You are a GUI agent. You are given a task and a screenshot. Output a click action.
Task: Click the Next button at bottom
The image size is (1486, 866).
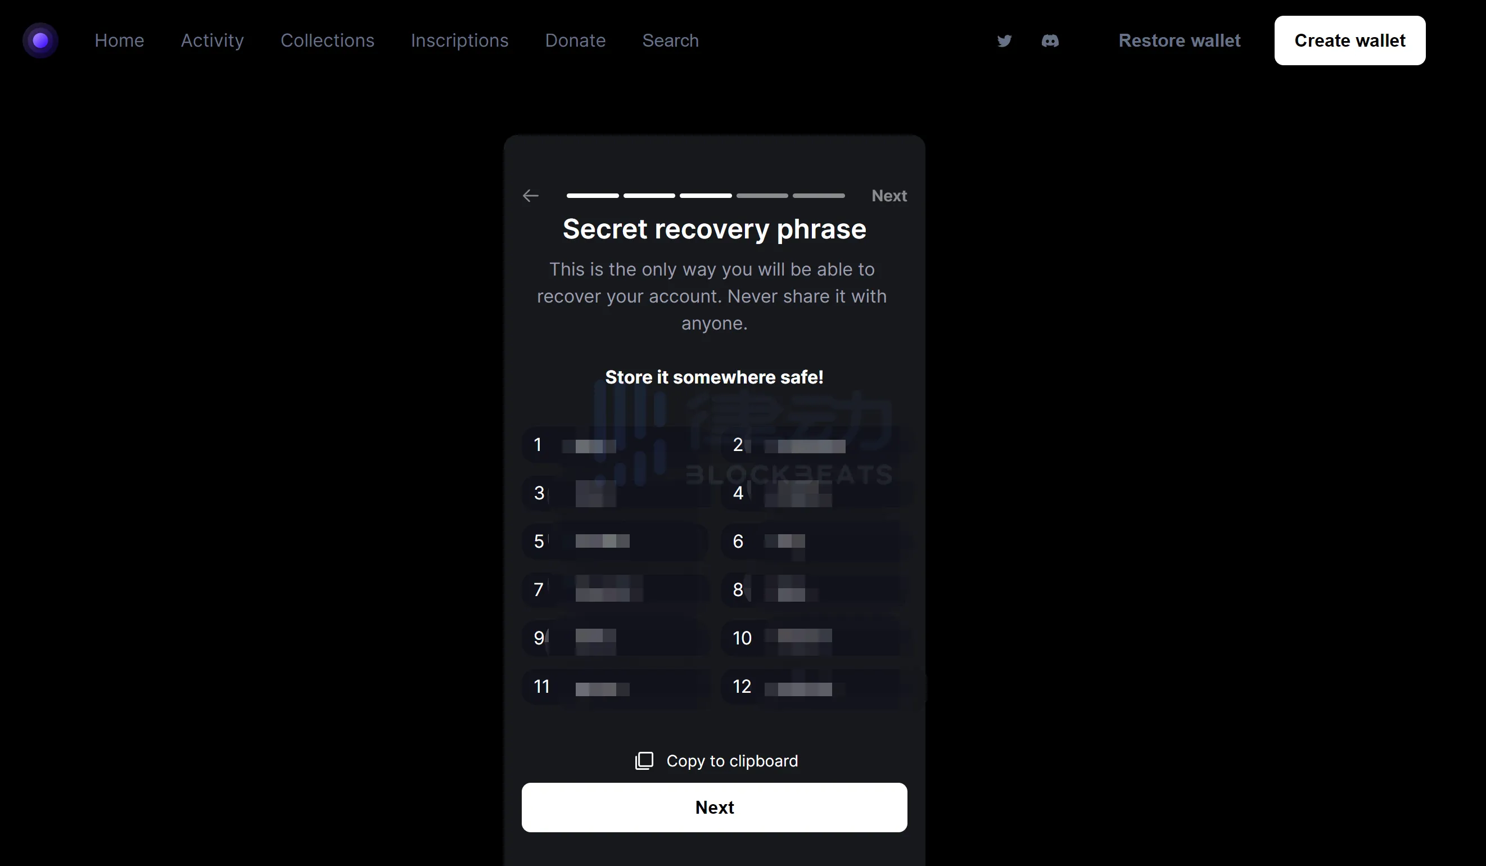tap(714, 808)
